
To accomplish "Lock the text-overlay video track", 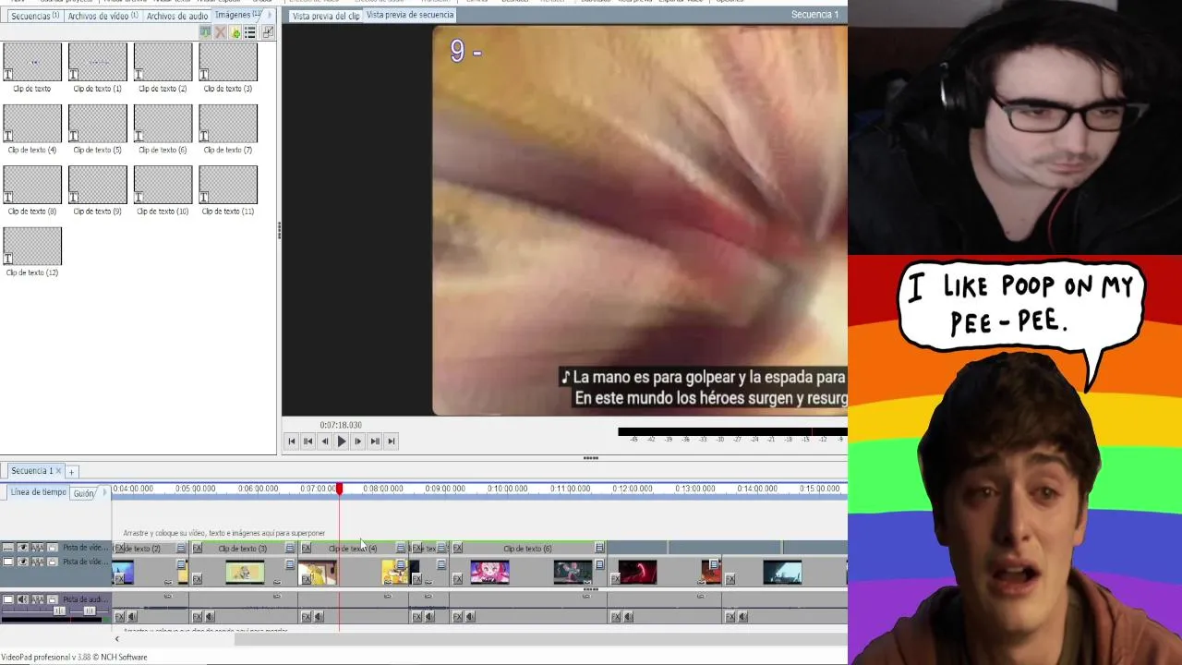I will [x=52, y=549].
